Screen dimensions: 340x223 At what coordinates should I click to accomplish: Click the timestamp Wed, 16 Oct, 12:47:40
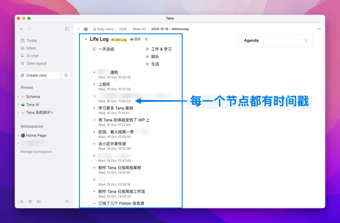pyautogui.click(x=115, y=161)
